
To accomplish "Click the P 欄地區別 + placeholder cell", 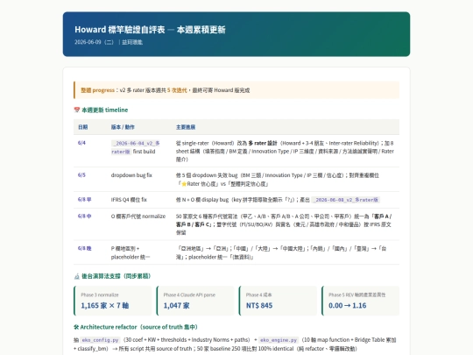I will pyautogui.click(x=131, y=252).
